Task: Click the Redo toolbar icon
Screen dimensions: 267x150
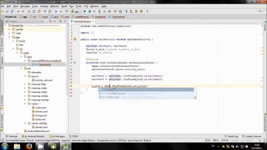Action: (x=23, y=11)
